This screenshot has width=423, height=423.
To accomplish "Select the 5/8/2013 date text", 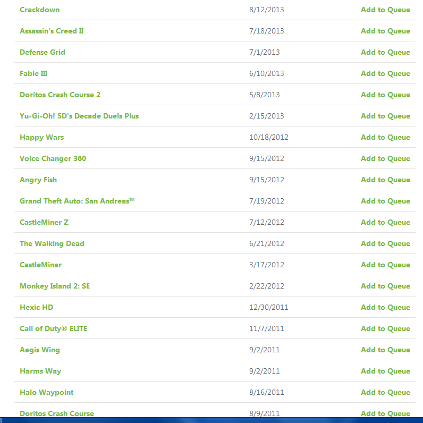I will 265,95.
